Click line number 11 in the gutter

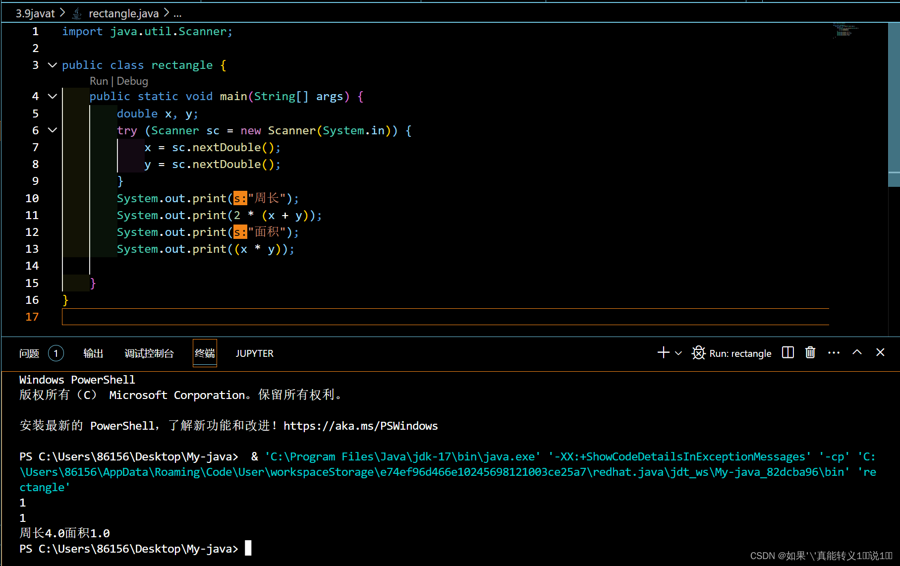(32, 215)
